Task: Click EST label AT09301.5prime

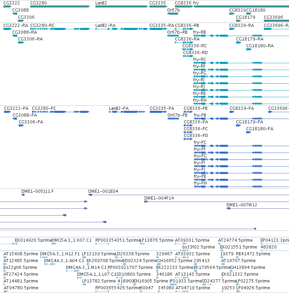Action: tap(192, 240)
